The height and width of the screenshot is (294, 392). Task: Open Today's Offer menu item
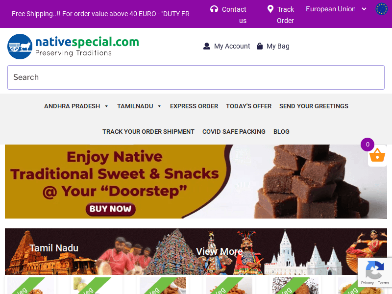pos(249,106)
